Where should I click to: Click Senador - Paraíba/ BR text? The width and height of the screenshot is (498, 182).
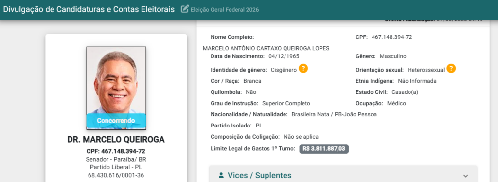[116, 159]
